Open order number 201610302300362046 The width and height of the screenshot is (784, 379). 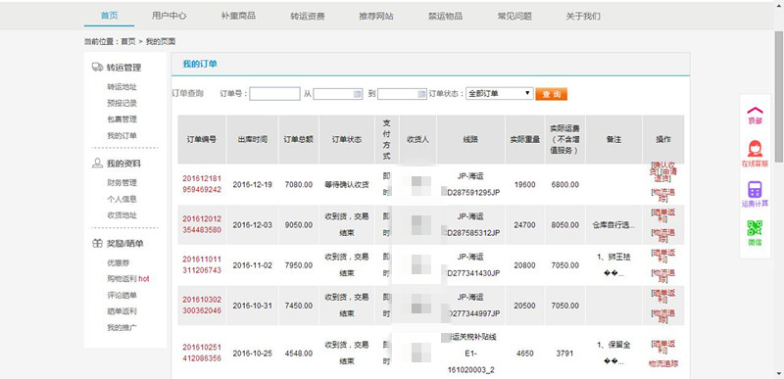click(202, 306)
